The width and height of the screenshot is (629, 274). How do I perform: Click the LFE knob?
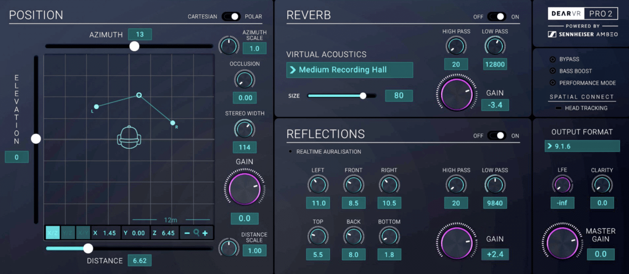[562, 185]
